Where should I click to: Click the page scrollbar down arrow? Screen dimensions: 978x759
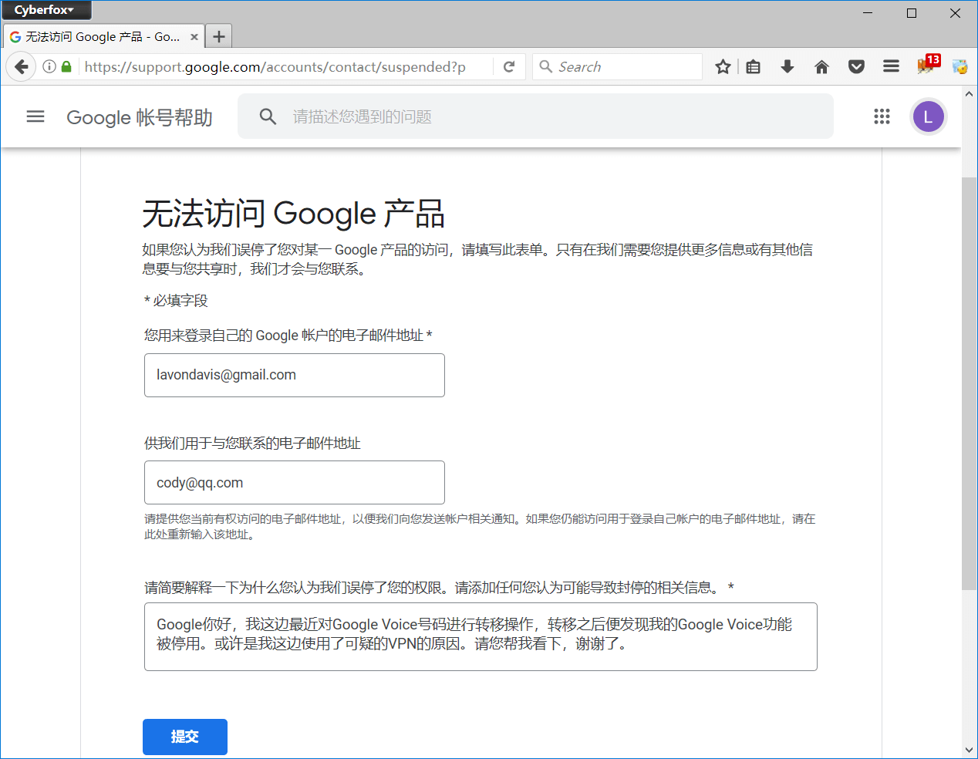click(969, 750)
